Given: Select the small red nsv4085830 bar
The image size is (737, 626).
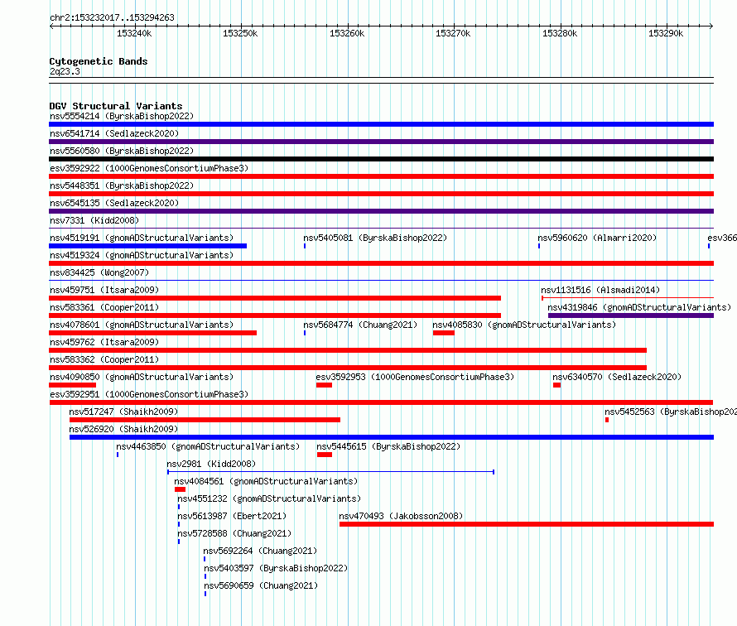Looking at the screenshot, I should click(x=444, y=333).
